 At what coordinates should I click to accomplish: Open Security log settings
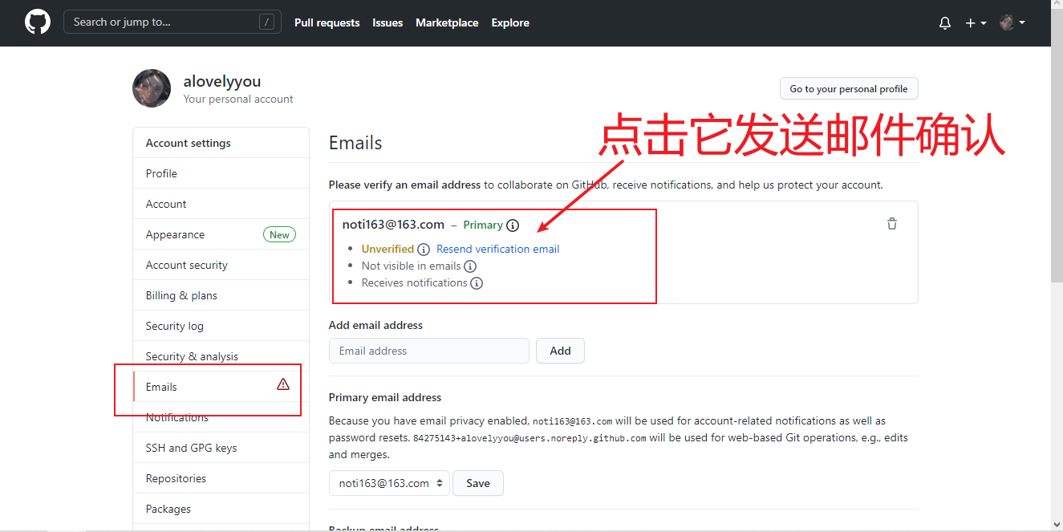pyautogui.click(x=221, y=326)
